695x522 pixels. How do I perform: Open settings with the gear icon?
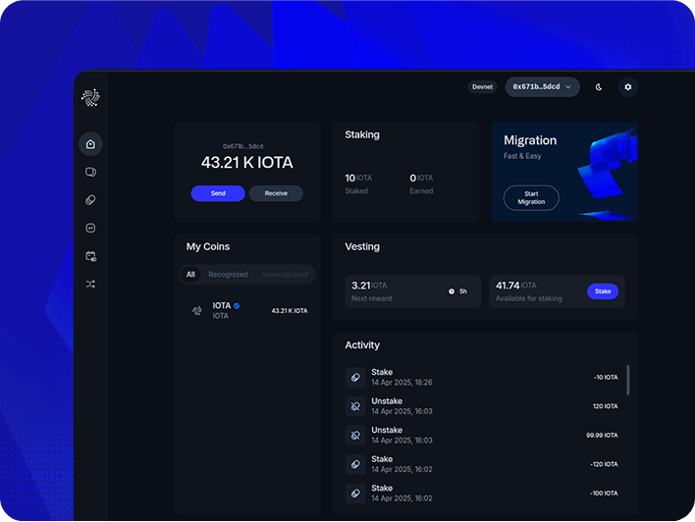[628, 87]
